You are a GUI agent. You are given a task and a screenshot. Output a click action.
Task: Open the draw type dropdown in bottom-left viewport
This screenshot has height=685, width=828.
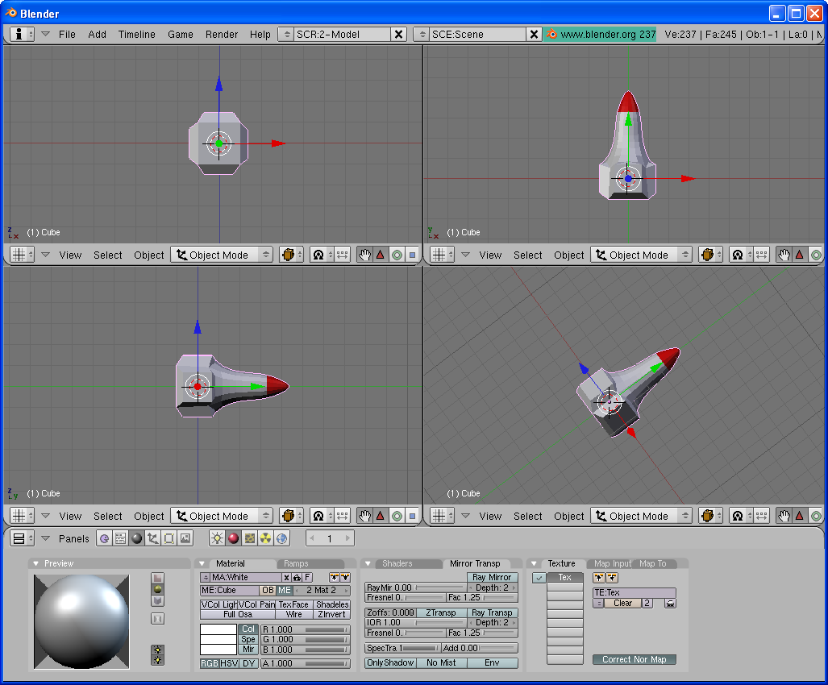290,516
